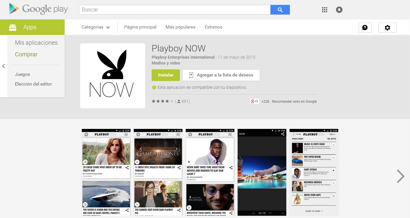Expand the Categorías dropdown

95,27
